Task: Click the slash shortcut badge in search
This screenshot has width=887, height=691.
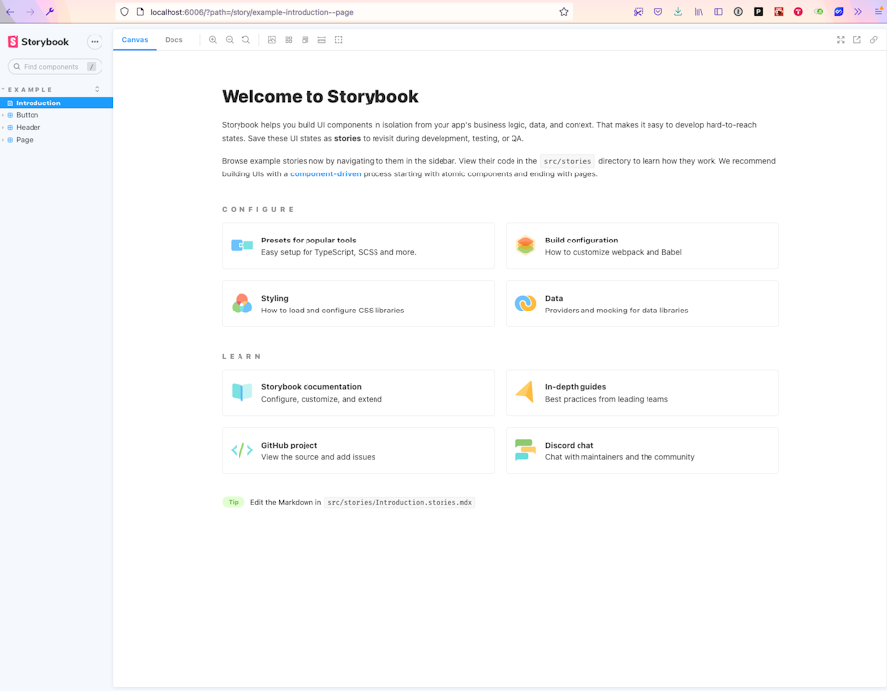Action: [91, 67]
